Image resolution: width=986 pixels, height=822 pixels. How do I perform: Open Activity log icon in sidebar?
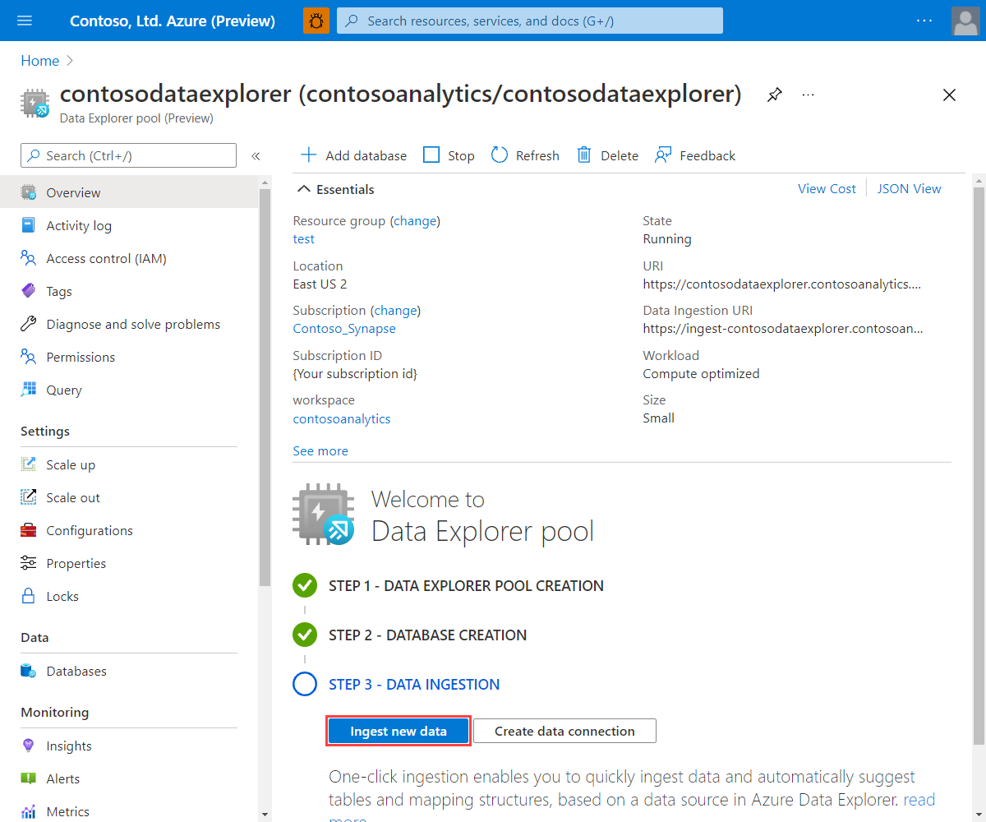coord(29,225)
